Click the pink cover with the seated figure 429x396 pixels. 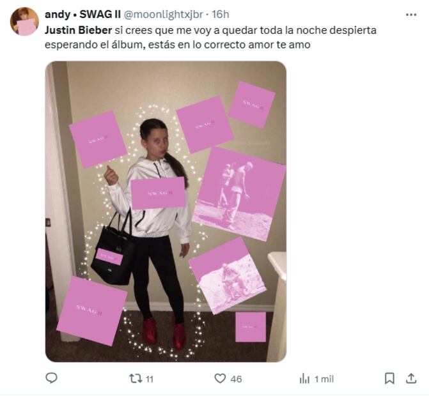tap(228, 276)
